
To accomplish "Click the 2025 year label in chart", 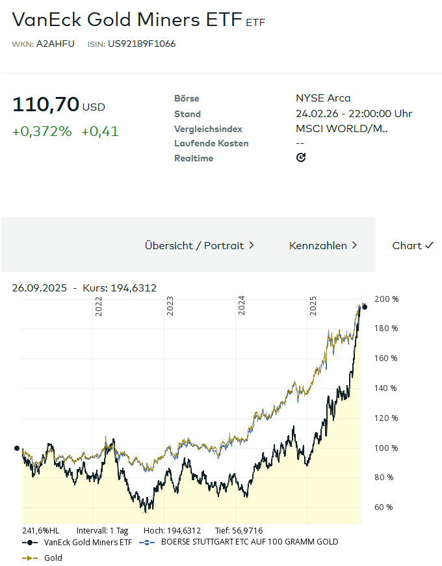I will point(313,306).
